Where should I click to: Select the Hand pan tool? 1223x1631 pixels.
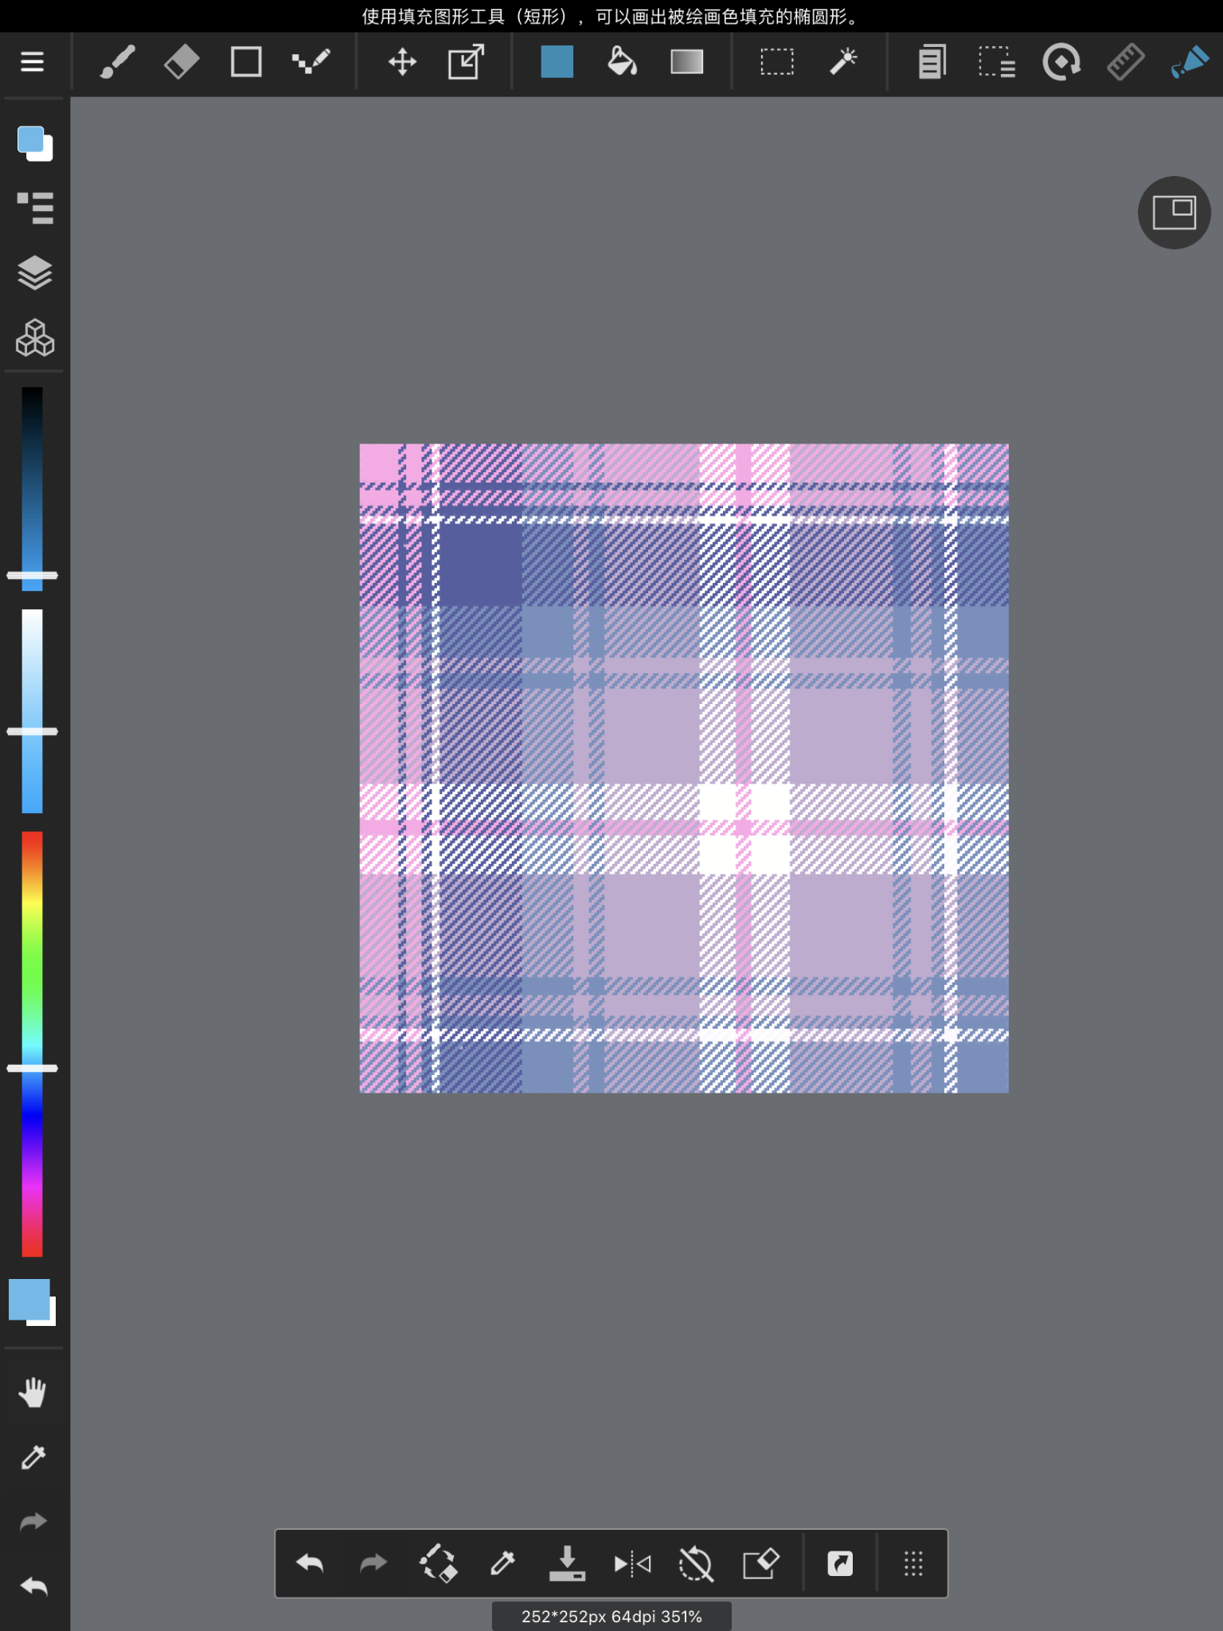tap(33, 1393)
